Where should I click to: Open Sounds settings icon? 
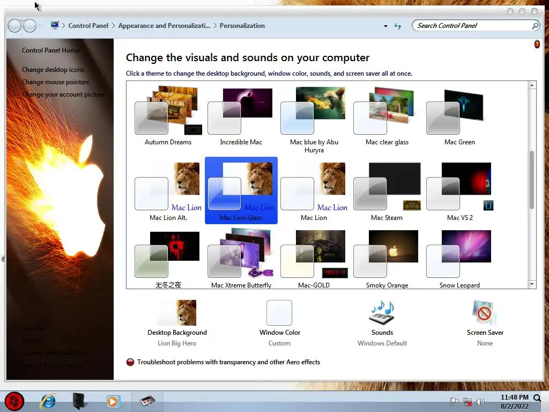coord(382,313)
